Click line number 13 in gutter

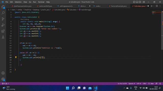tap(10, 43)
